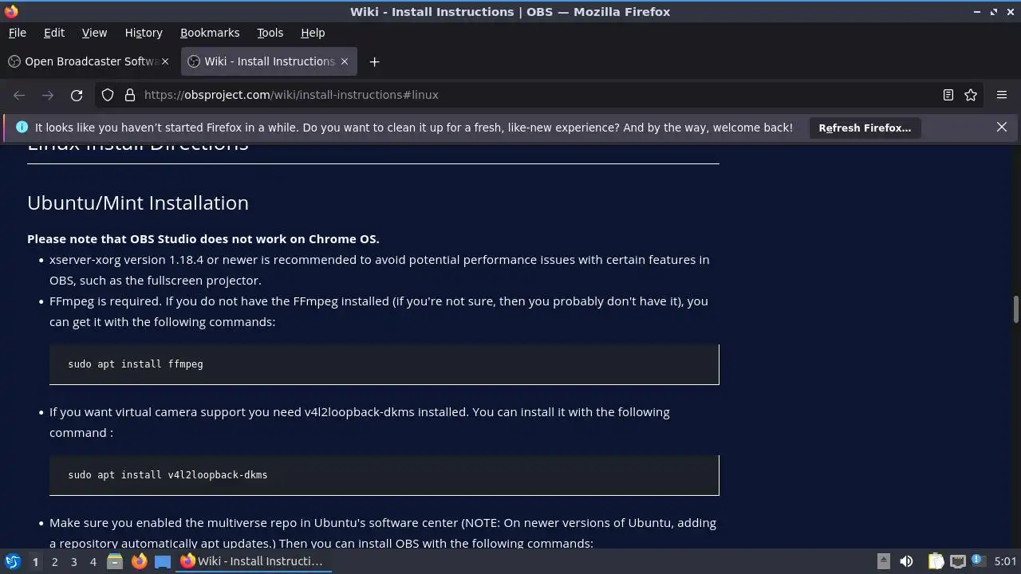Open the tracking protection shield icon

(108, 95)
